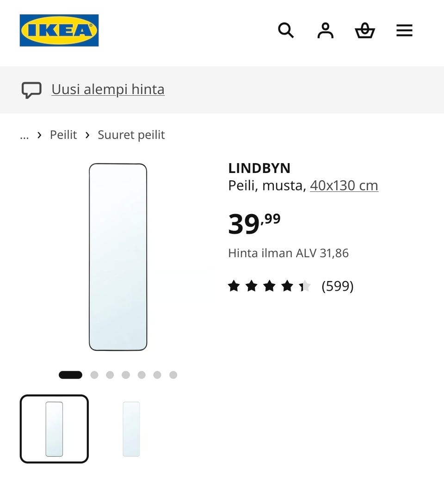The height and width of the screenshot is (491, 444).
Task: Select the second image carousel dot
Action: [94, 375]
